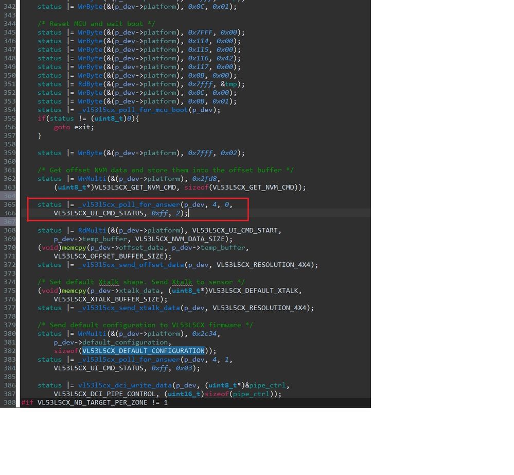
Task: Click VL53L5CX_OFFSET_BUFFER_SIZE on line 371
Action: click(109, 257)
